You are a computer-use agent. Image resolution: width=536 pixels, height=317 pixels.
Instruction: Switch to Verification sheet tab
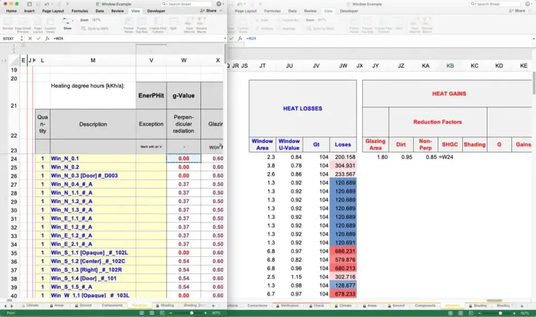(290, 306)
